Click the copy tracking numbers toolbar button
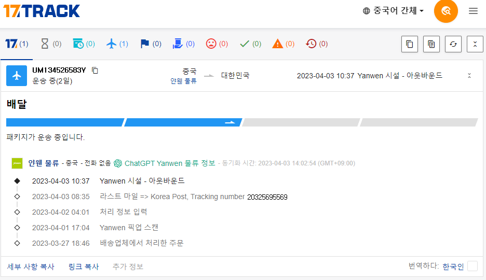The width and height of the screenshot is (486, 280). pos(410,44)
